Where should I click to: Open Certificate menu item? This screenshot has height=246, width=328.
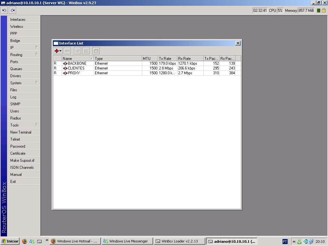[x=24, y=153]
